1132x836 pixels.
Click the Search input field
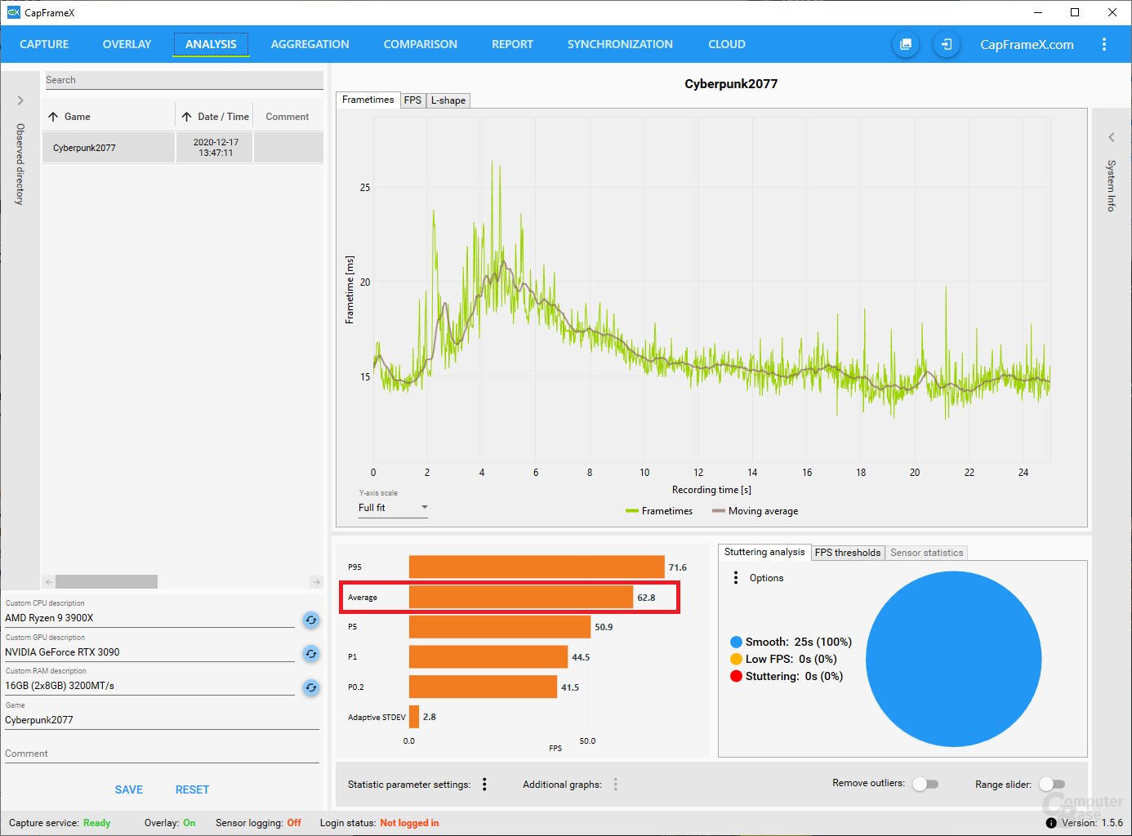click(x=184, y=80)
